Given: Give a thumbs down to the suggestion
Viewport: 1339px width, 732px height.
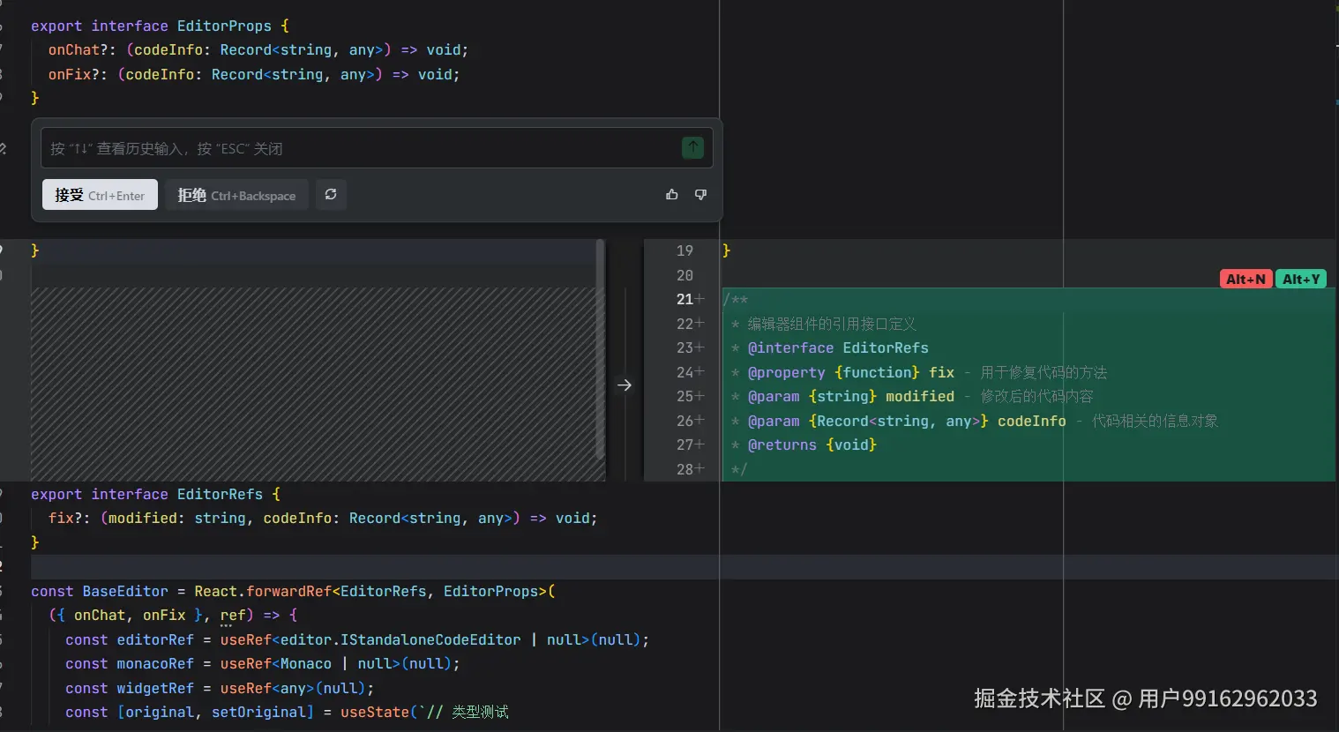Looking at the screenshot, I should pos(700,195).
